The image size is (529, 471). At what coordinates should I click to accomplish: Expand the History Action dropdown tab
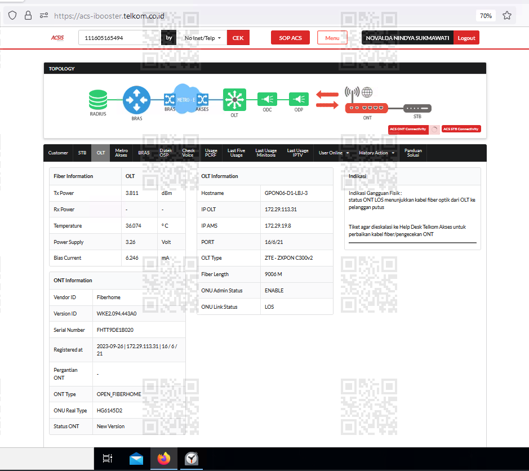[376, 153]
